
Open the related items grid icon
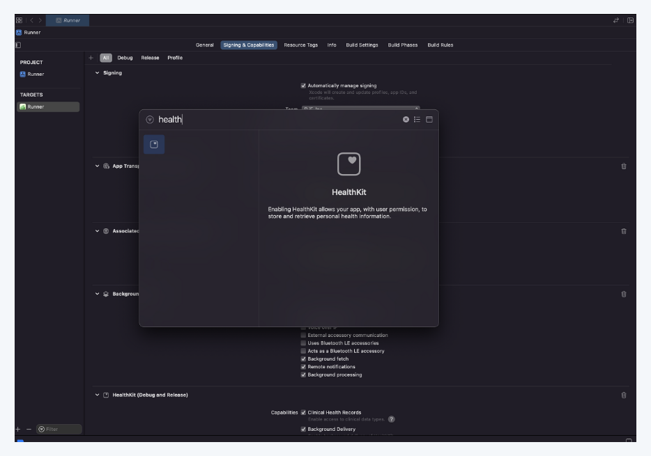[19, 20]
